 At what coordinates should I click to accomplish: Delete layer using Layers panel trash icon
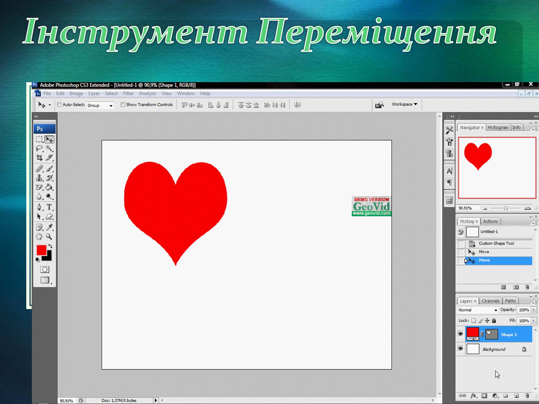pyautogui.click(x=527, y=396)
